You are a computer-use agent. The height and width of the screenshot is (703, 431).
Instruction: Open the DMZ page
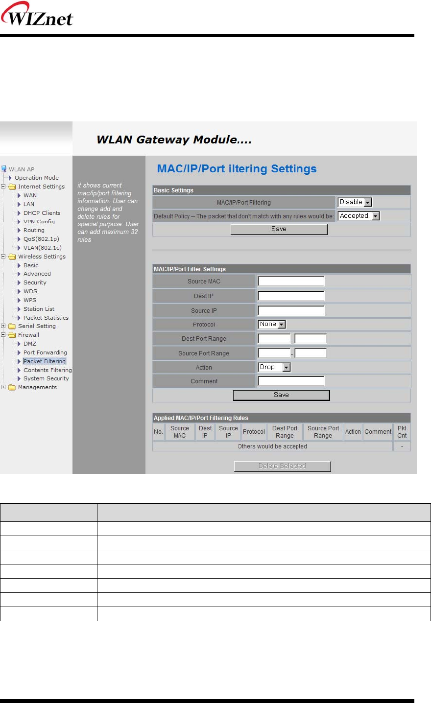29,344
